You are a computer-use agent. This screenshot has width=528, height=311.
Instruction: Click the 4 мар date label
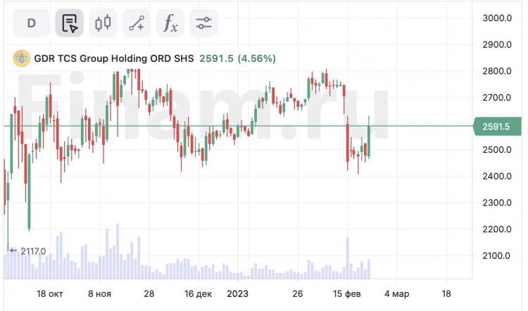pos(396,294)
